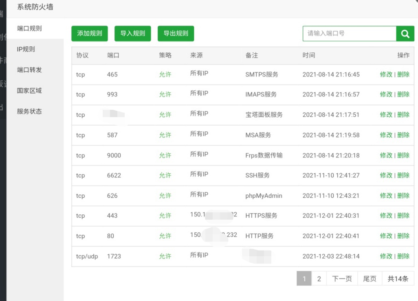Screen dimensions: 418x301
Task: Click 修改 for port 443 HTTPS row
Action: click(386, 216)
